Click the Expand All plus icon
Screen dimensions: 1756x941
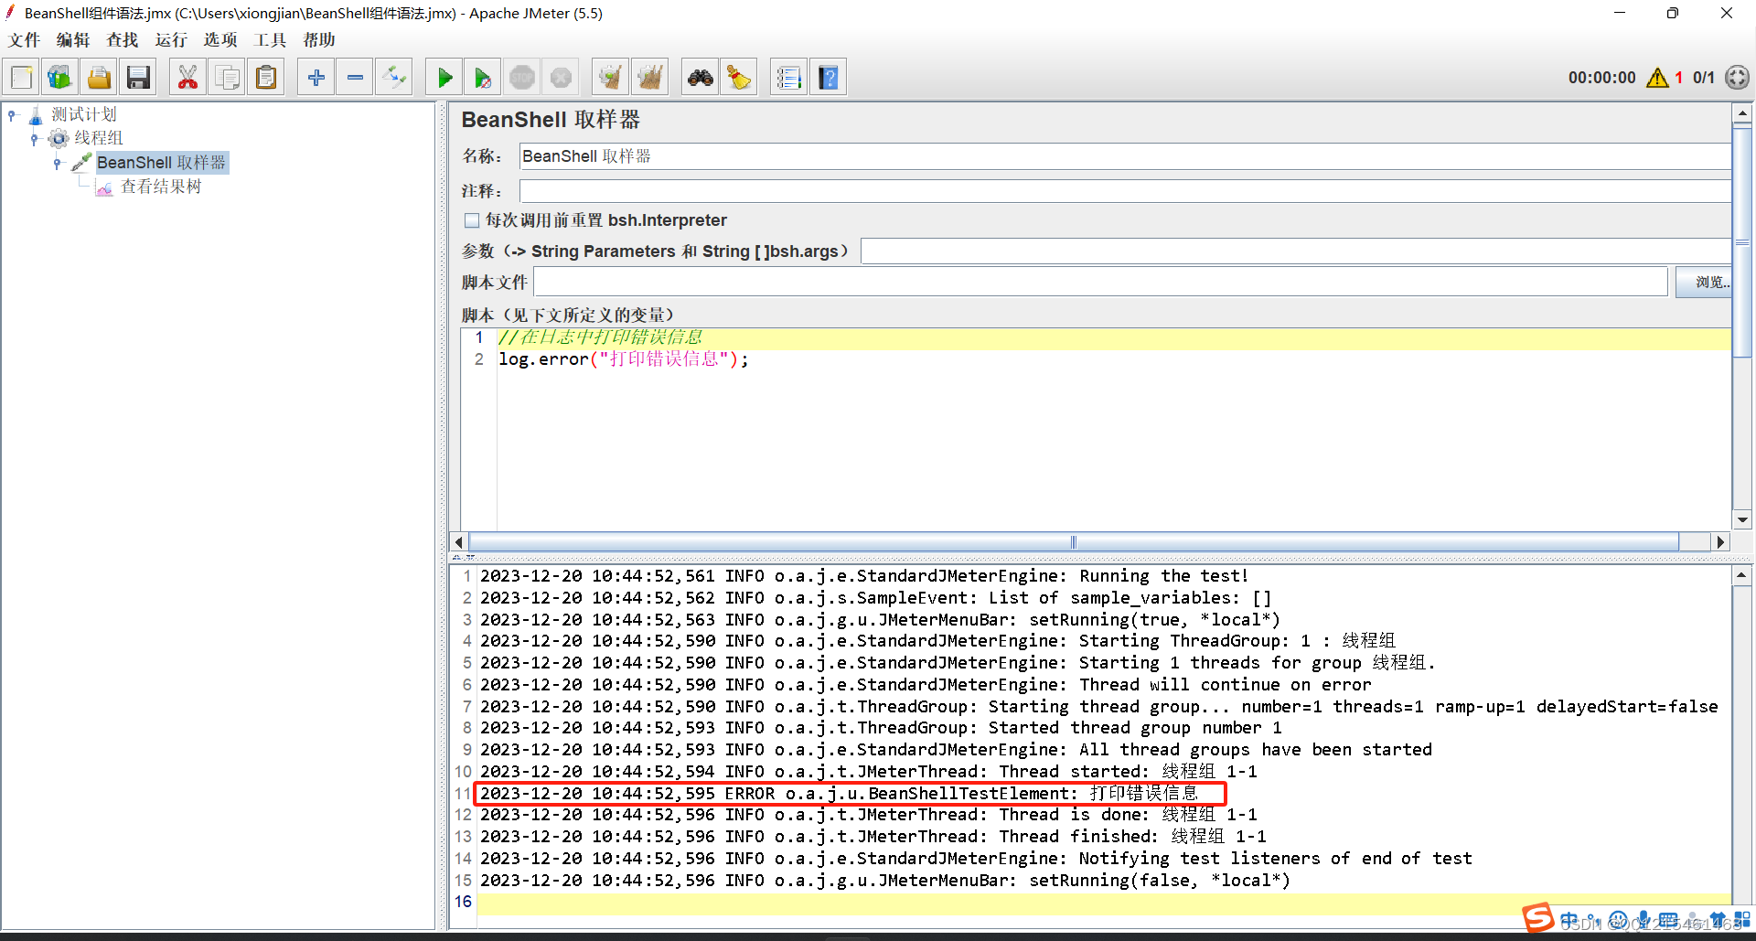click(316, 78)
